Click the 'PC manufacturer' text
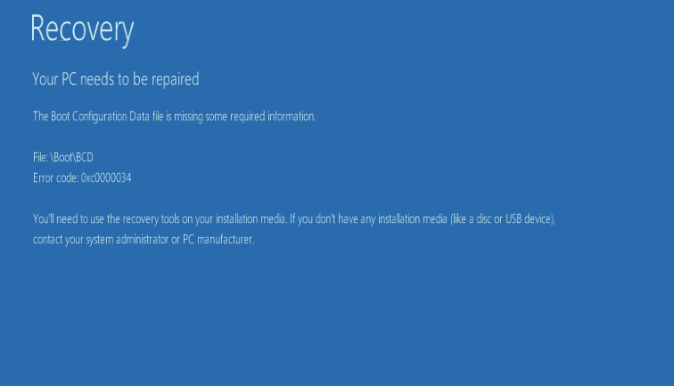 [219, 240]
